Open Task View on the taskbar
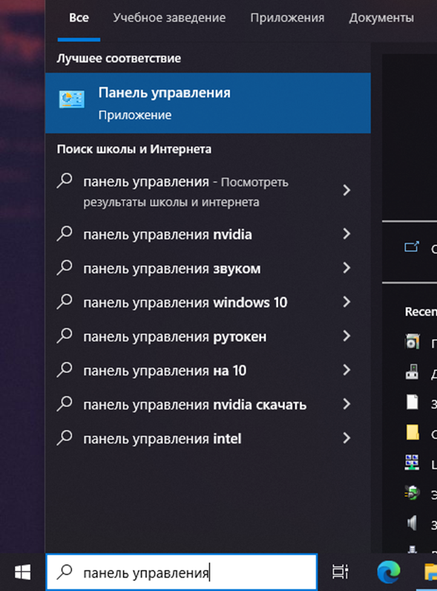Image resolution: width=437 pixels, height=591 pixels. pos(341,571)
